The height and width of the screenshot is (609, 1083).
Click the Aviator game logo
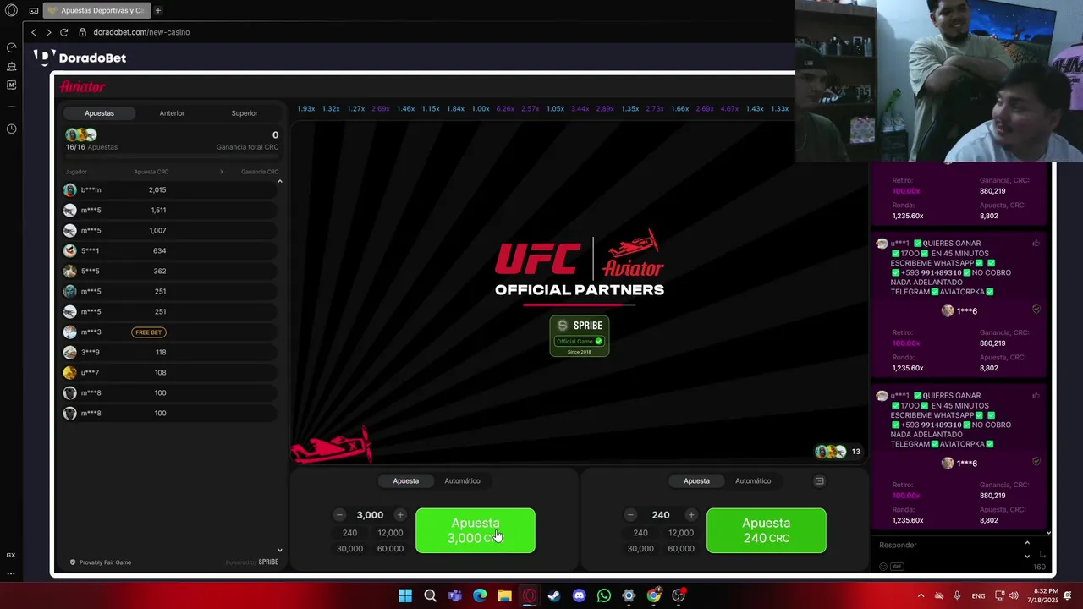click(83, 86)
